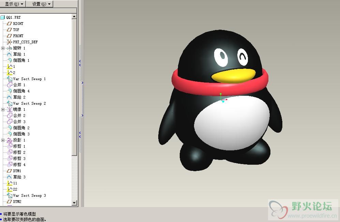The width and height of the screenshot is (340, 222).
Task: Click the 倒圆角 1 round icon
Action: click(9, 60)
